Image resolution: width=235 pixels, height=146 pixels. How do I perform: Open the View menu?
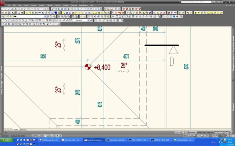(x=20, y=5)
